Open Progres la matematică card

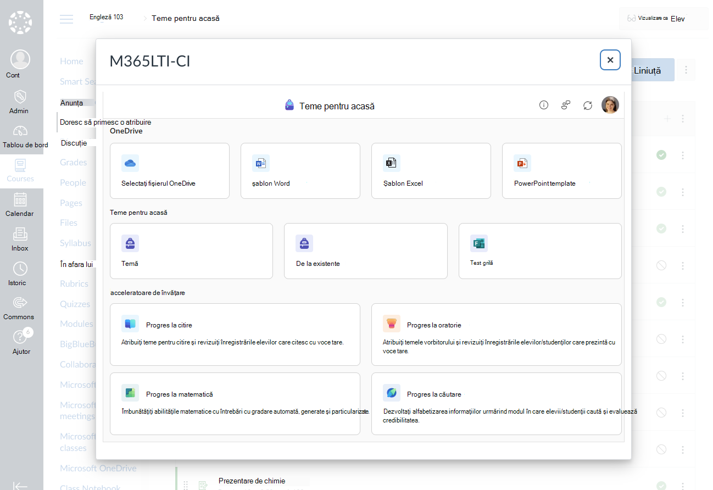(235, 404)
